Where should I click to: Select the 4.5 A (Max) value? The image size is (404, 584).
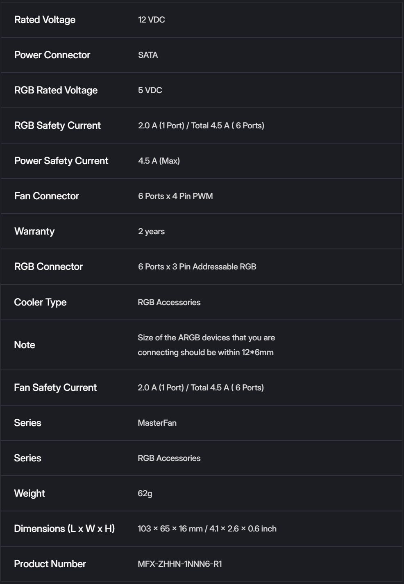point(159,161)
